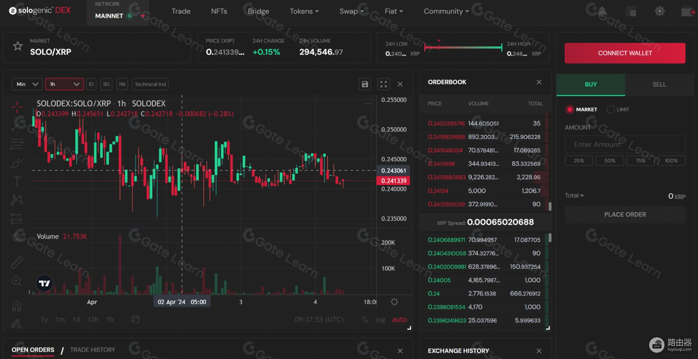This screenshot has width=698, height=359.
Task: Open the go-to-date calendar icon
Action: (x=135, y=319)
